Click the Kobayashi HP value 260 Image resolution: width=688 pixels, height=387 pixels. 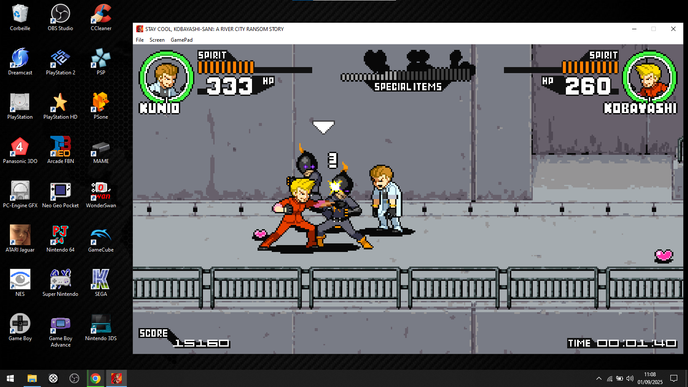pos(588,86)
